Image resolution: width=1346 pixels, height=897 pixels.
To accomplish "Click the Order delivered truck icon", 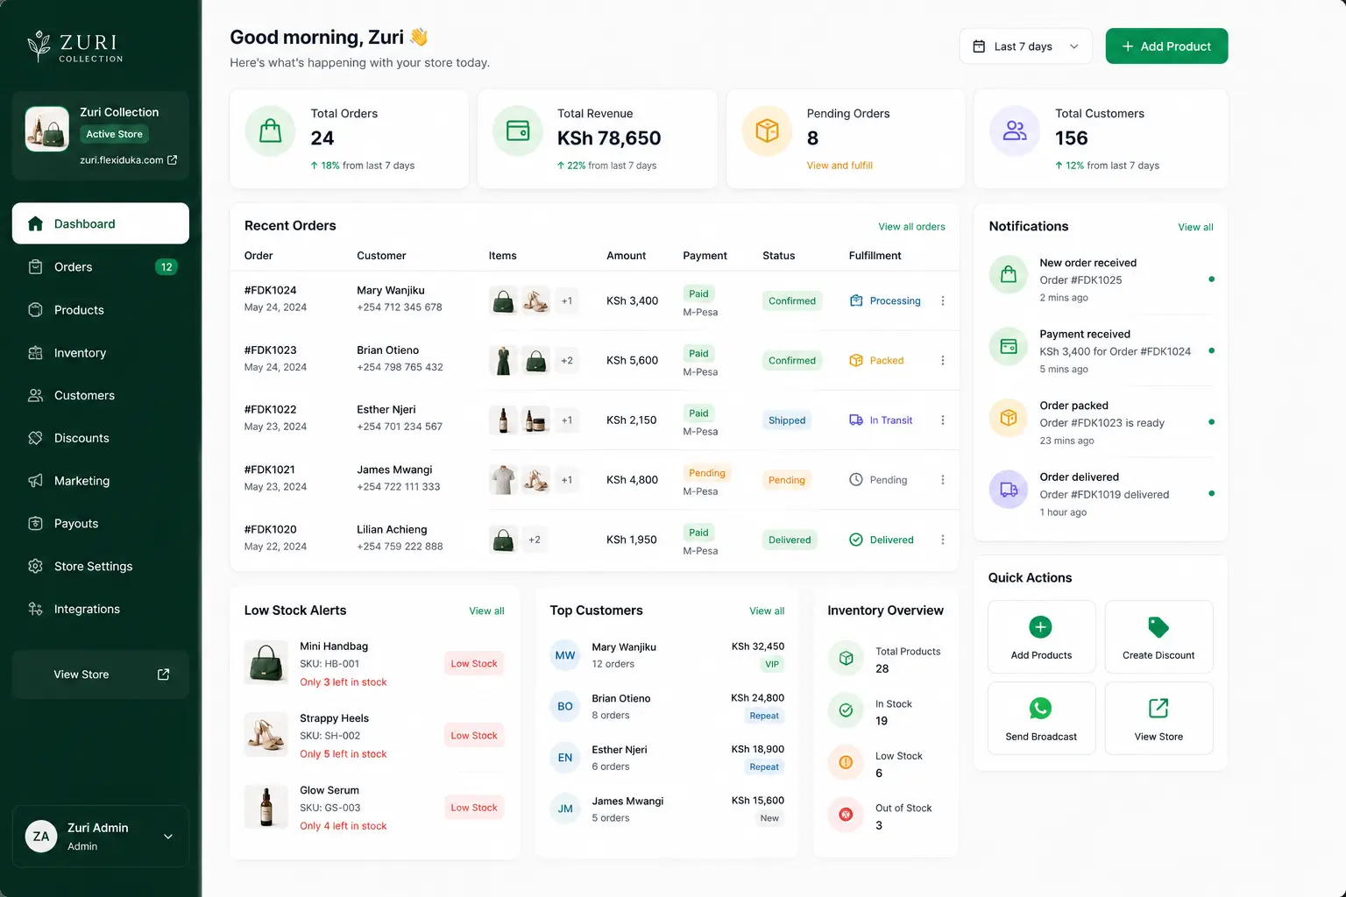I will coord(1009,490).
